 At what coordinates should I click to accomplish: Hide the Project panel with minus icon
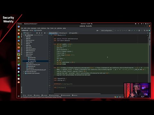(x=47, y=33)
